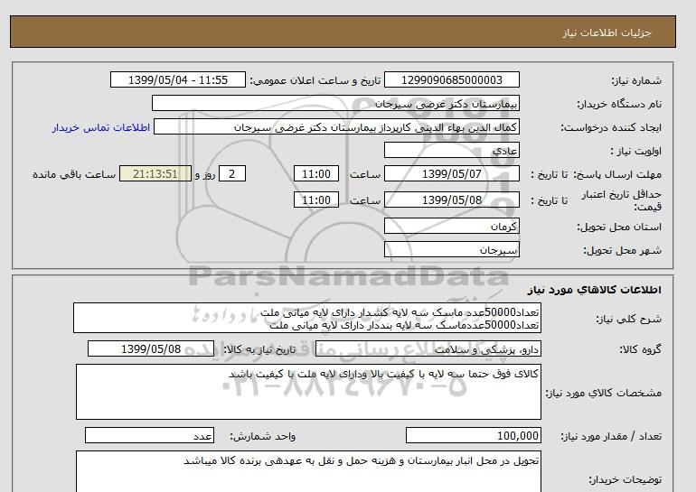Viewport: 696px width, 492px height.
Task: Click the اطلاعات کالاهای مورد نیاز section heading
Action: [x=595, y=290]
